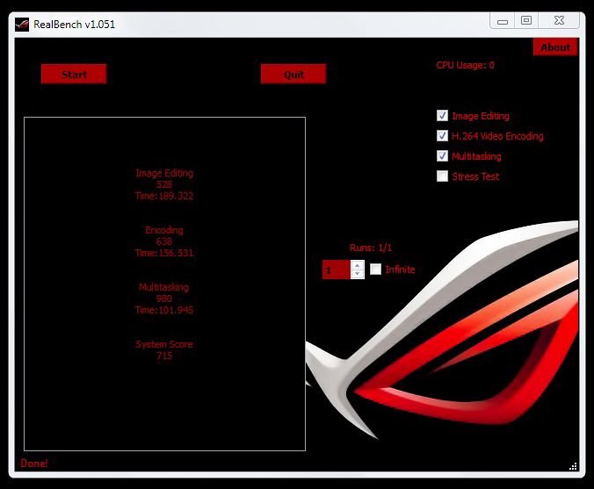Disable the Multitasking test checkbox
Viewport: 594px width, 489px height.
(x=442, y=156)
